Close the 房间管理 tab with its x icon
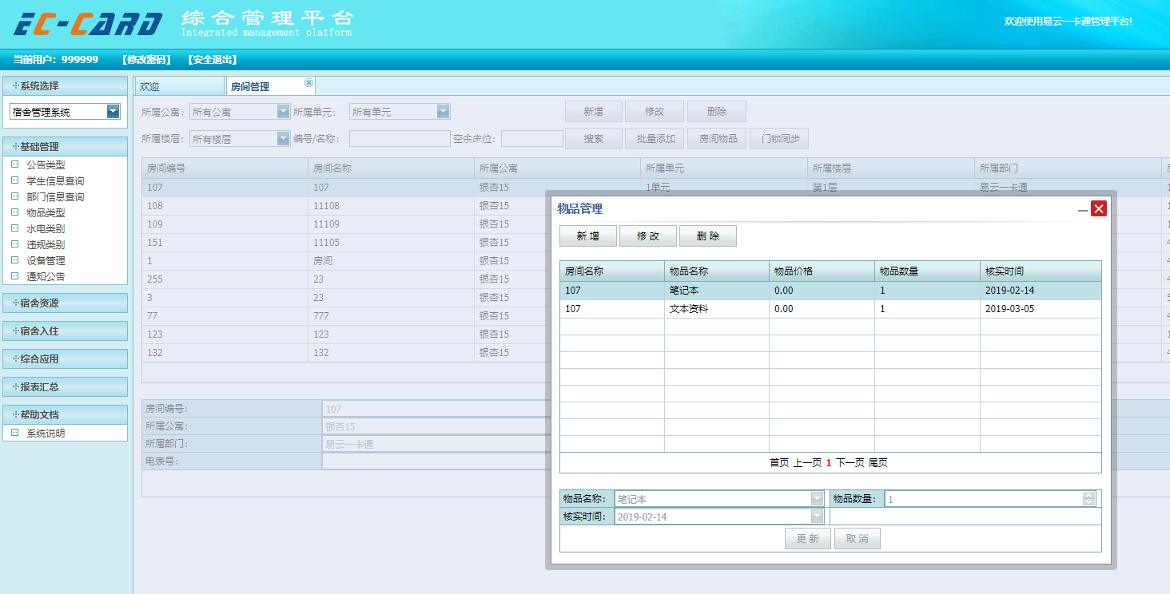Screen dimensions: 1170x594 (308, 82)
